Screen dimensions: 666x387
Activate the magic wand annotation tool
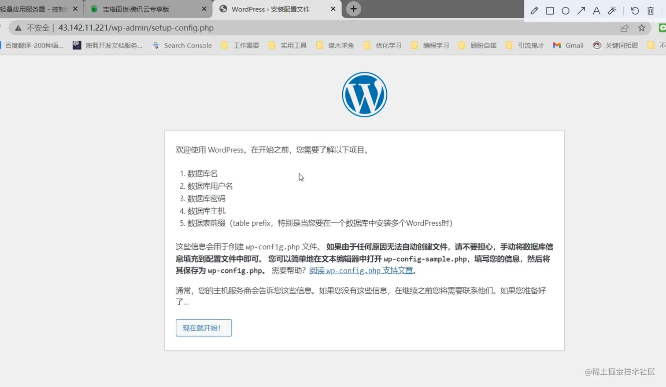(612, 11)
